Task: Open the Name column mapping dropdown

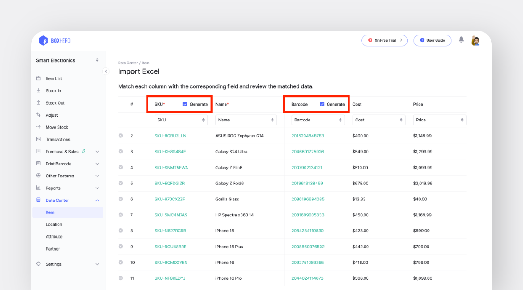Action: [246, 120]
